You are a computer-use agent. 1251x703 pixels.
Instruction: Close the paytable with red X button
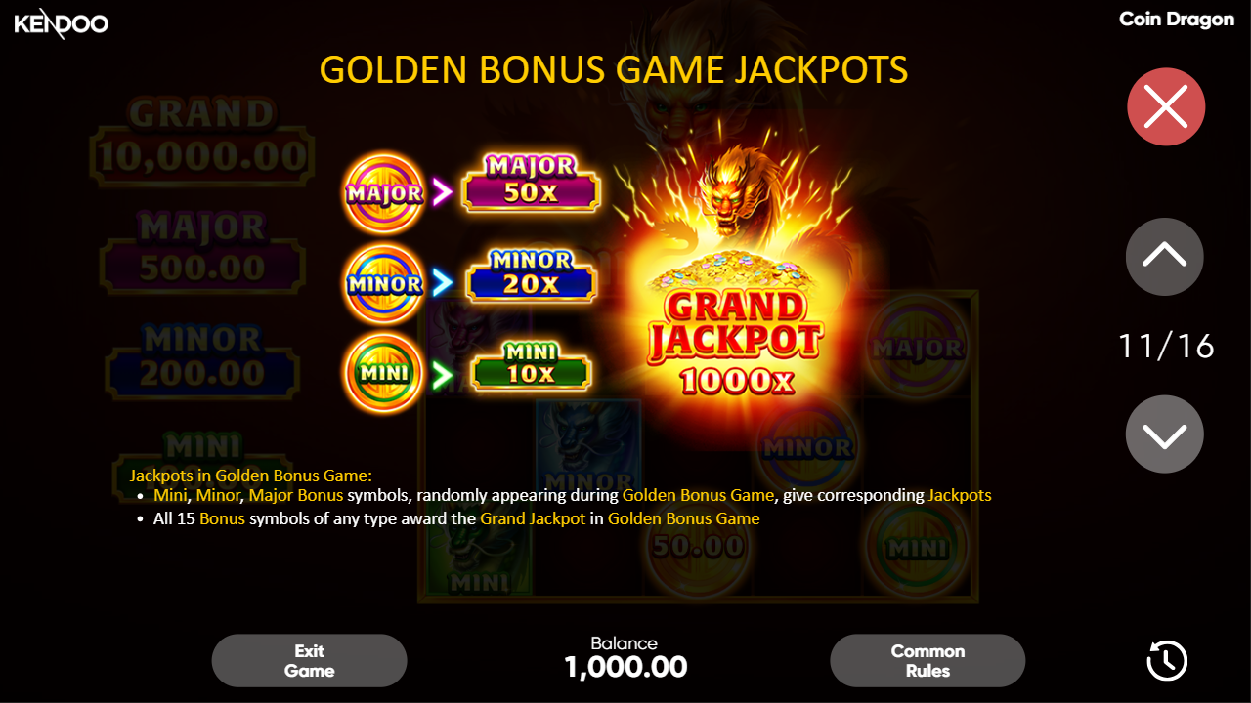coord(1165,106)
